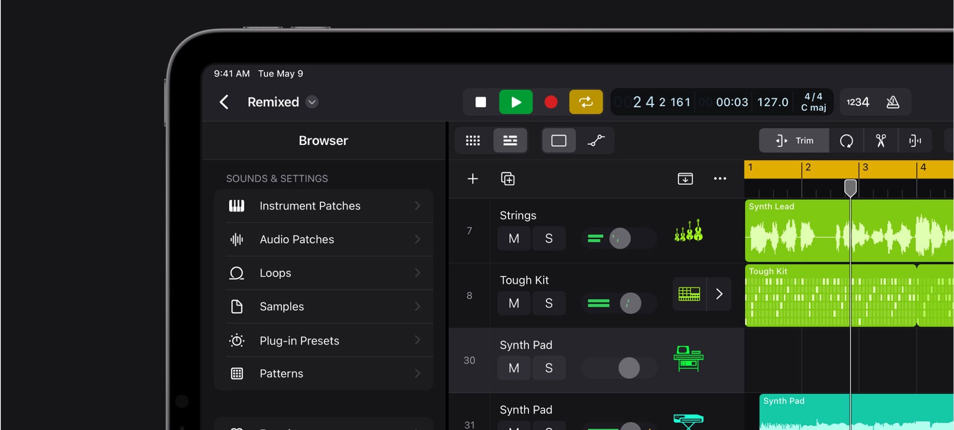Click the Synth Pad track 30 keyboard icon
The image size is (954, 430).
pyautogui.click(x=689, y=359)
